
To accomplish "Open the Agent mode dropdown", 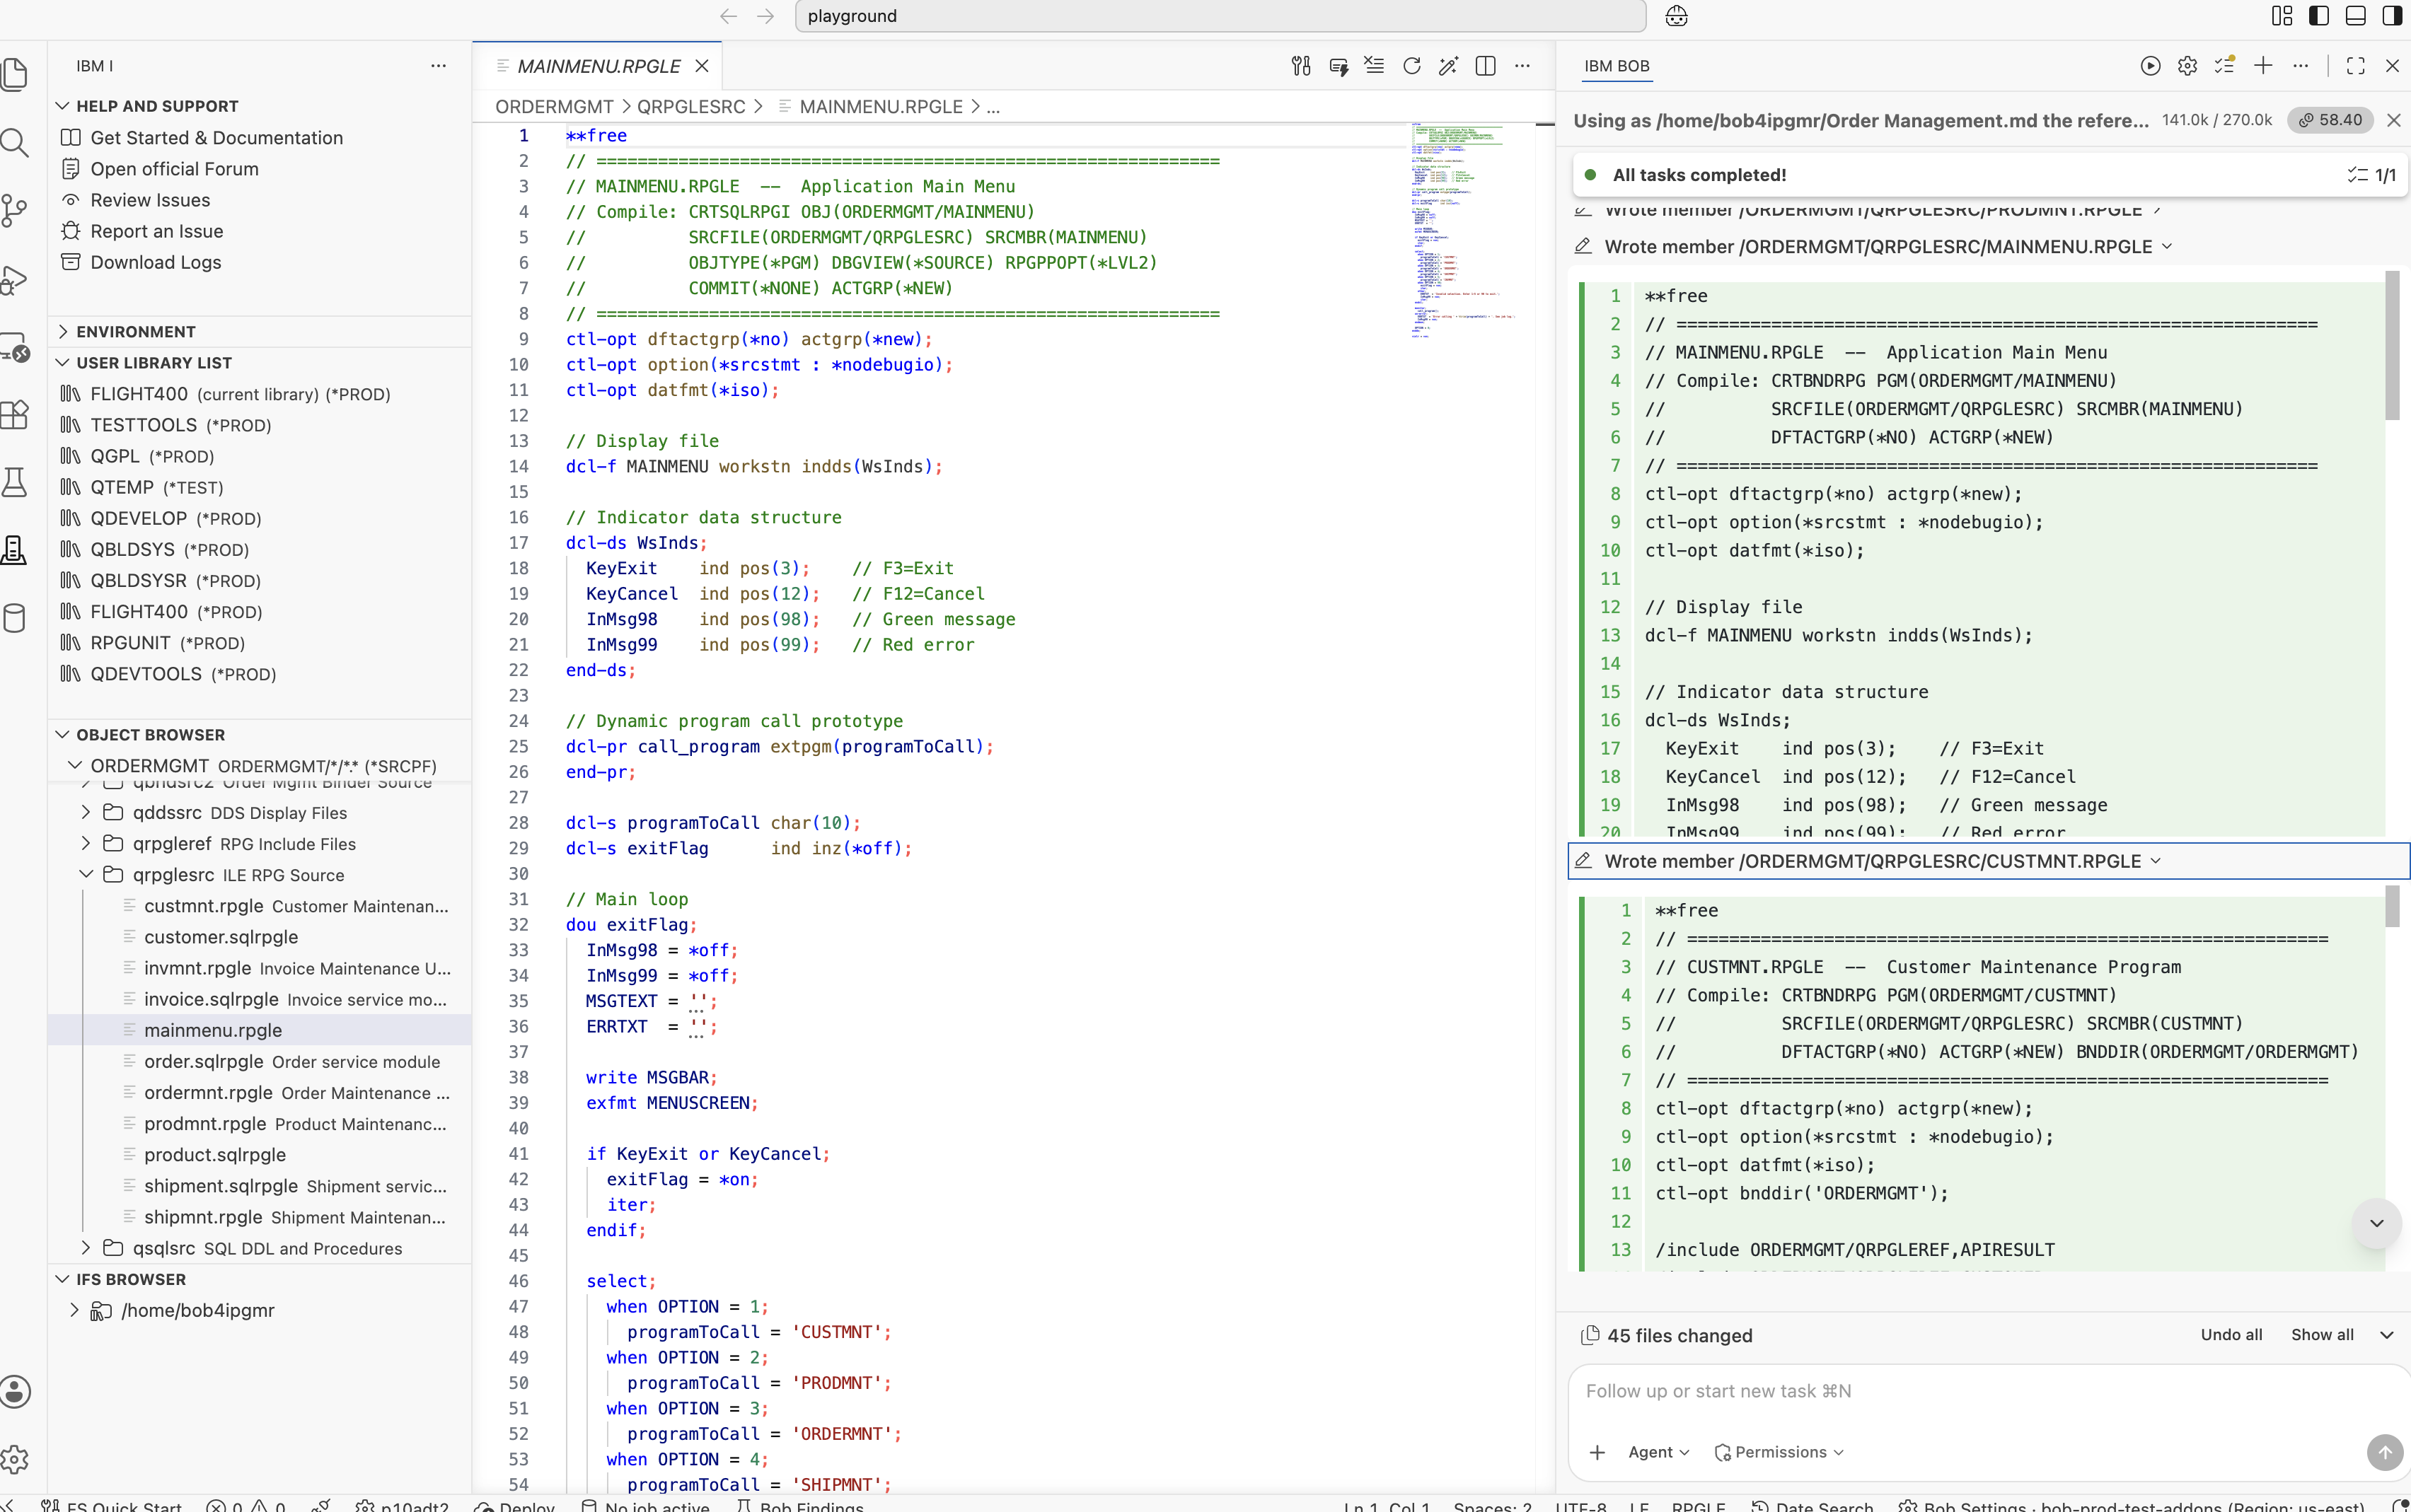I will 1658,1452.
